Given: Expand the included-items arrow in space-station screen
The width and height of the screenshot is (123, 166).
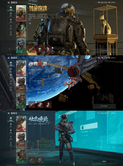Looking at the screenshot, I should click(37, 98).
